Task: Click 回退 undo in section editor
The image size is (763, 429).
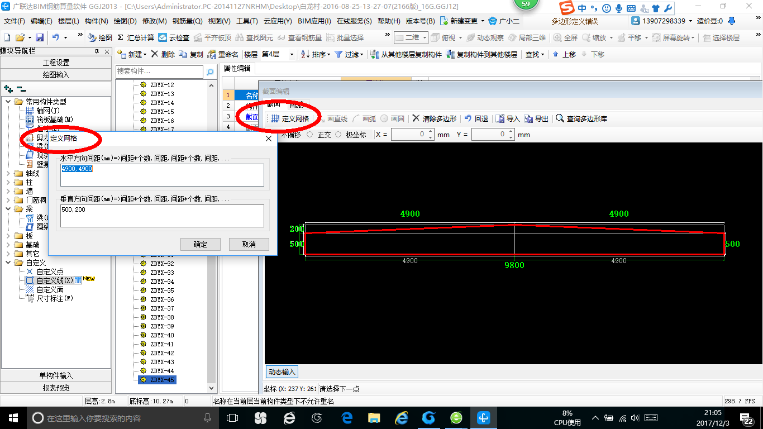Action: 476,118
